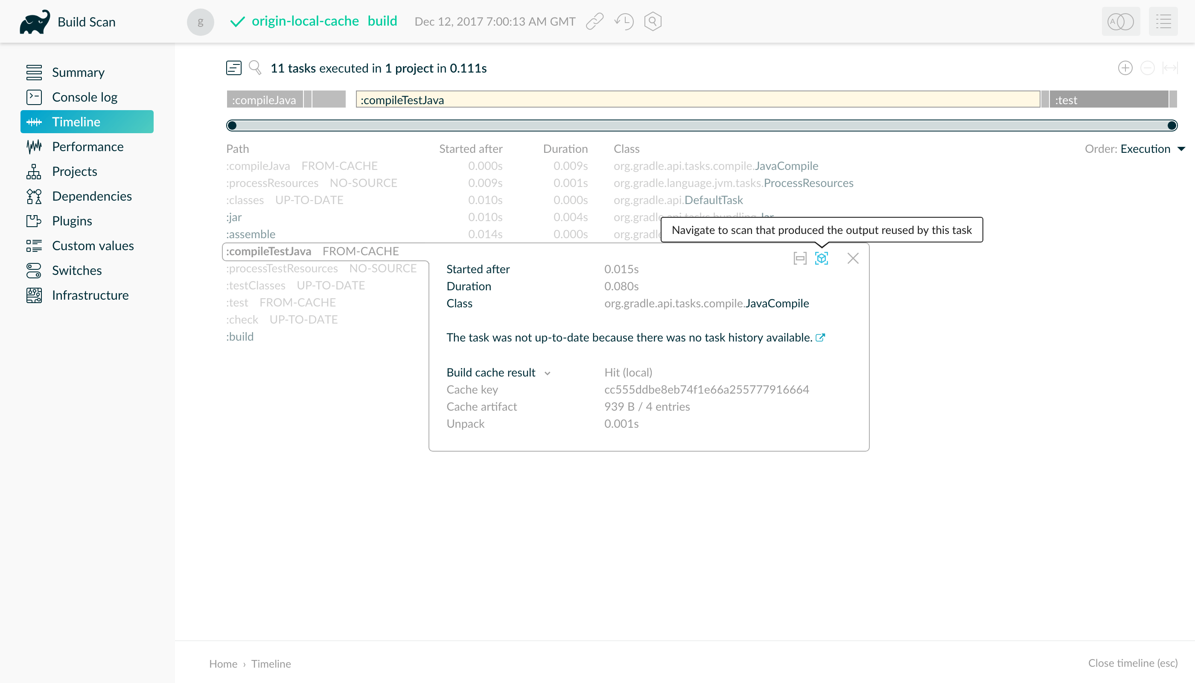Close the :compileTestJava task details panel
The image size is (1195, 683).
pos(853,258)
